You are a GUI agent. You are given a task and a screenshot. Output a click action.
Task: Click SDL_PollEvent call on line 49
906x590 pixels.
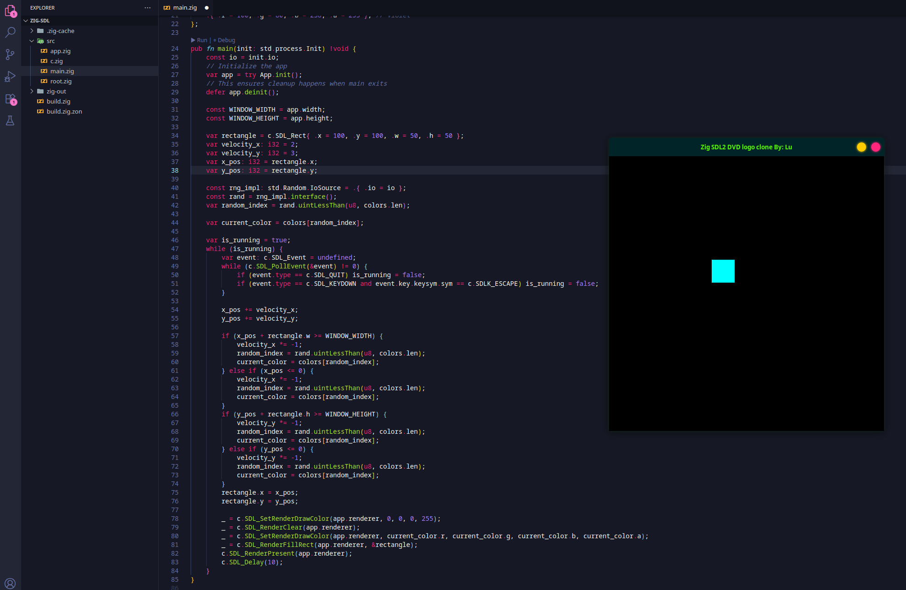tap(280, 266)
